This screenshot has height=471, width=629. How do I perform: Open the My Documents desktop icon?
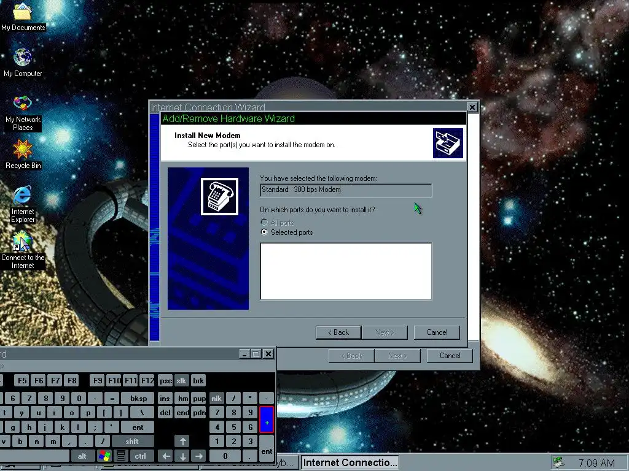click(23, 17)
